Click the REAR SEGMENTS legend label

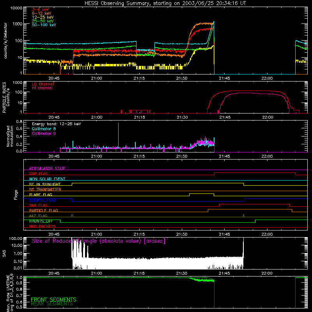pyautogui.click(x=52, y=304)
